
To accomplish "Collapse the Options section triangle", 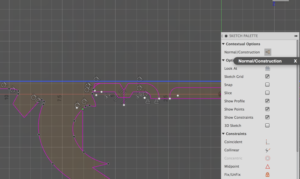I will point(223,60).
